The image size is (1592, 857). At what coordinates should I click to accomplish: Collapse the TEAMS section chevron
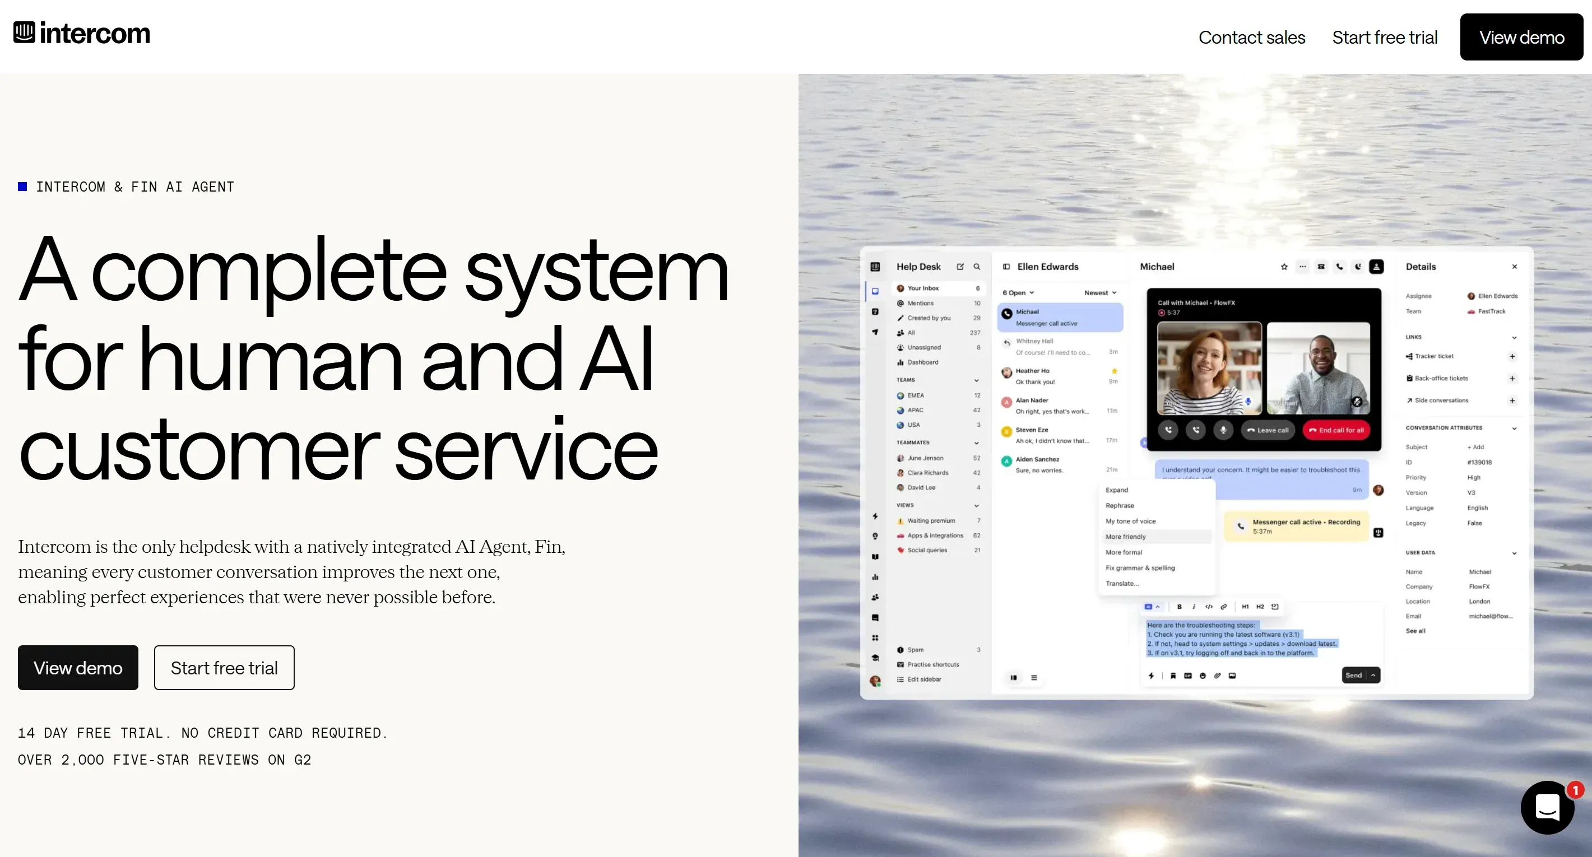[977, 381]
